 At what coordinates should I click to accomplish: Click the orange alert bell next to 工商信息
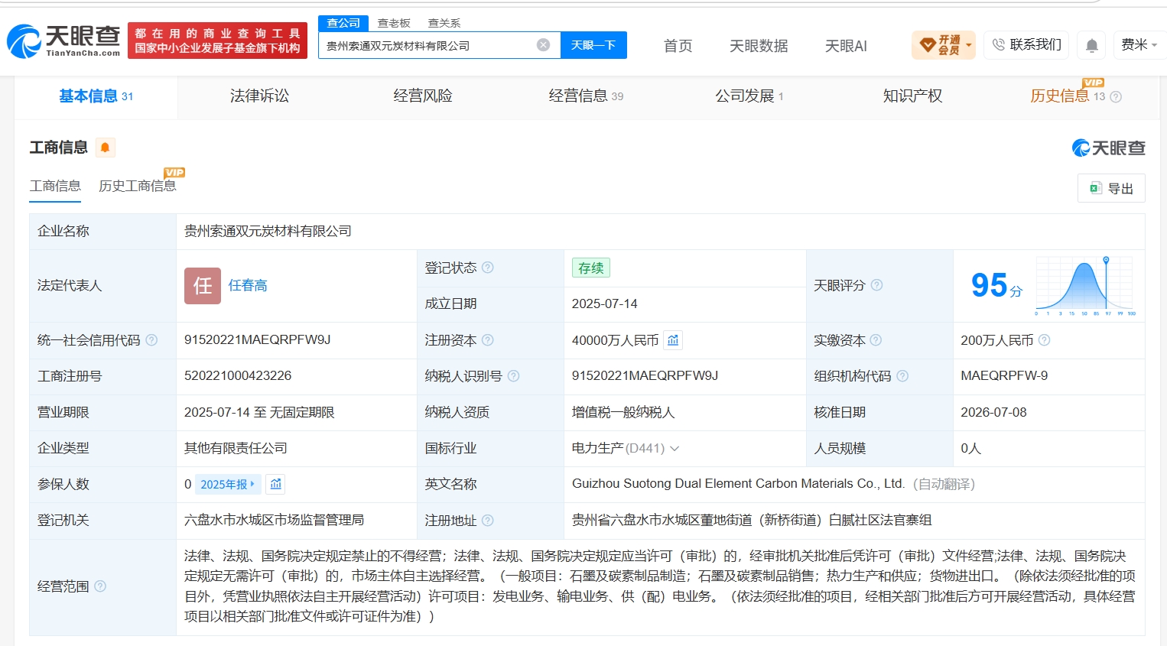pos(106,148)
